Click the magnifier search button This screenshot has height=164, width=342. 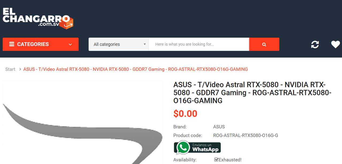pos(264,44)
